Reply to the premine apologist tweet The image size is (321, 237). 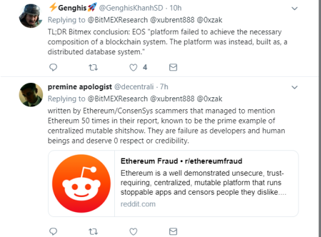53,231
